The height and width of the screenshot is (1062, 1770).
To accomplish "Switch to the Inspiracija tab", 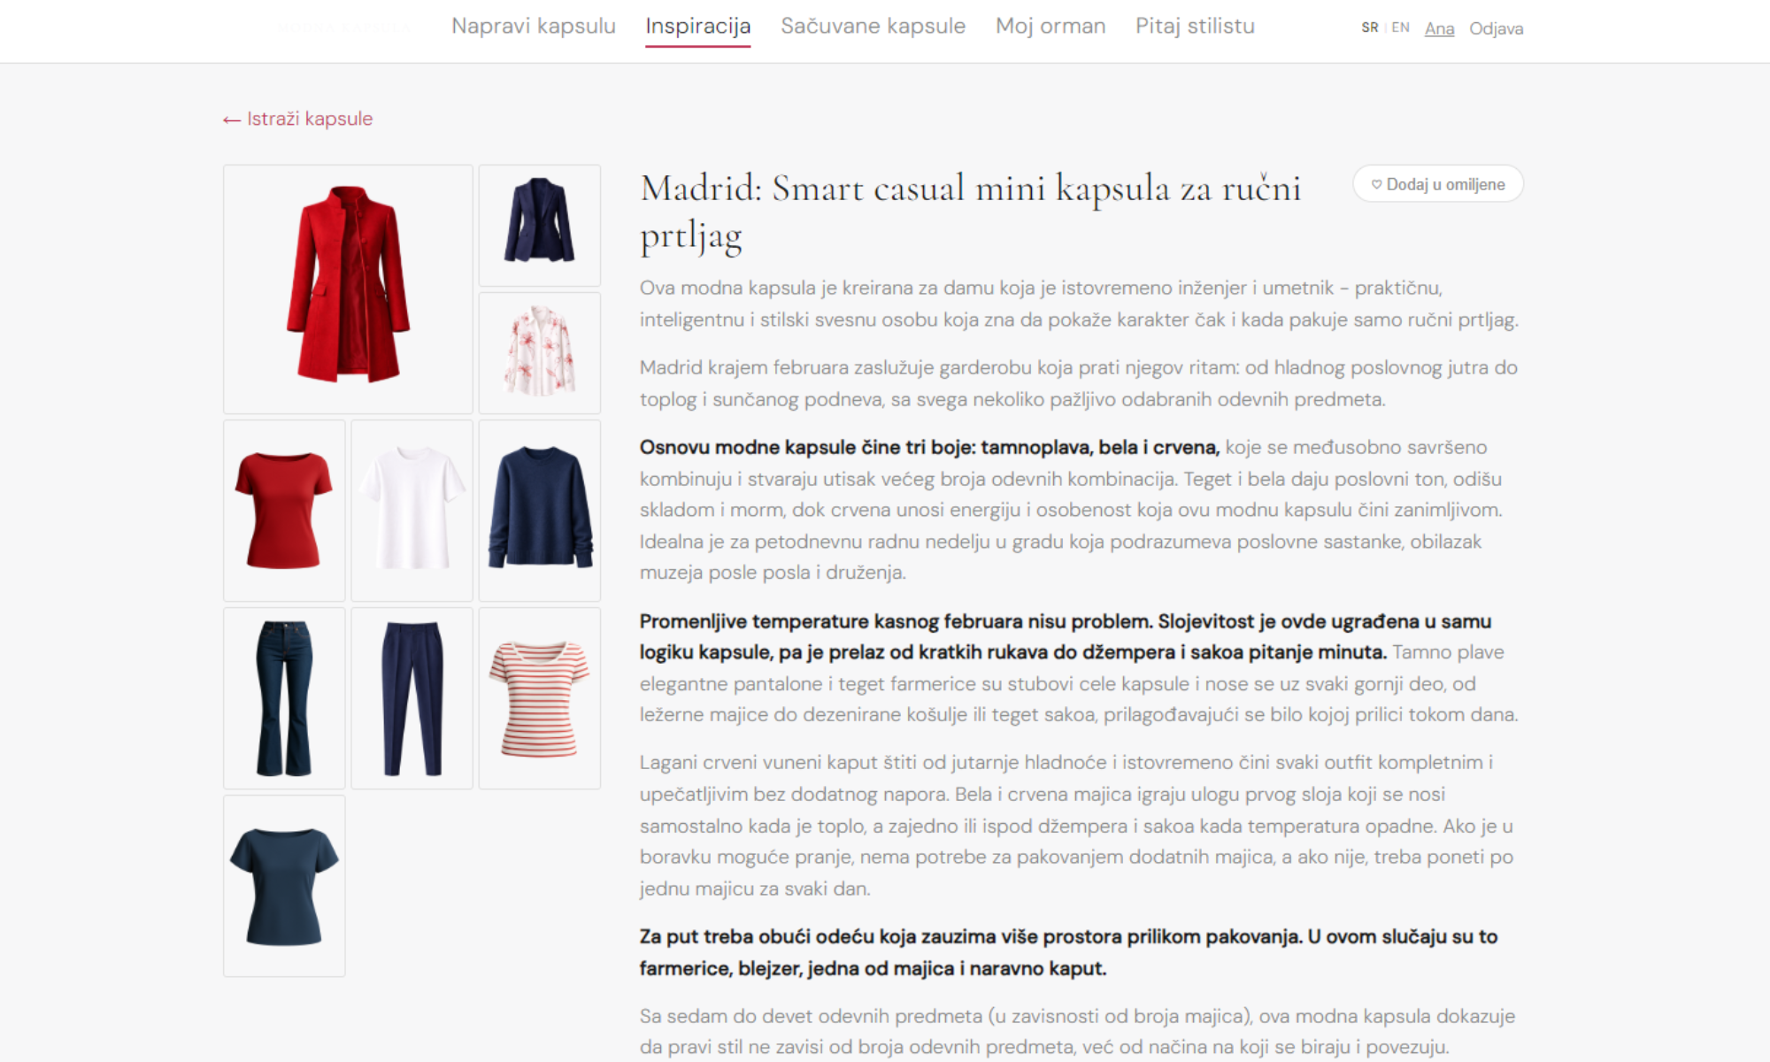I will [x=697, y=27].
